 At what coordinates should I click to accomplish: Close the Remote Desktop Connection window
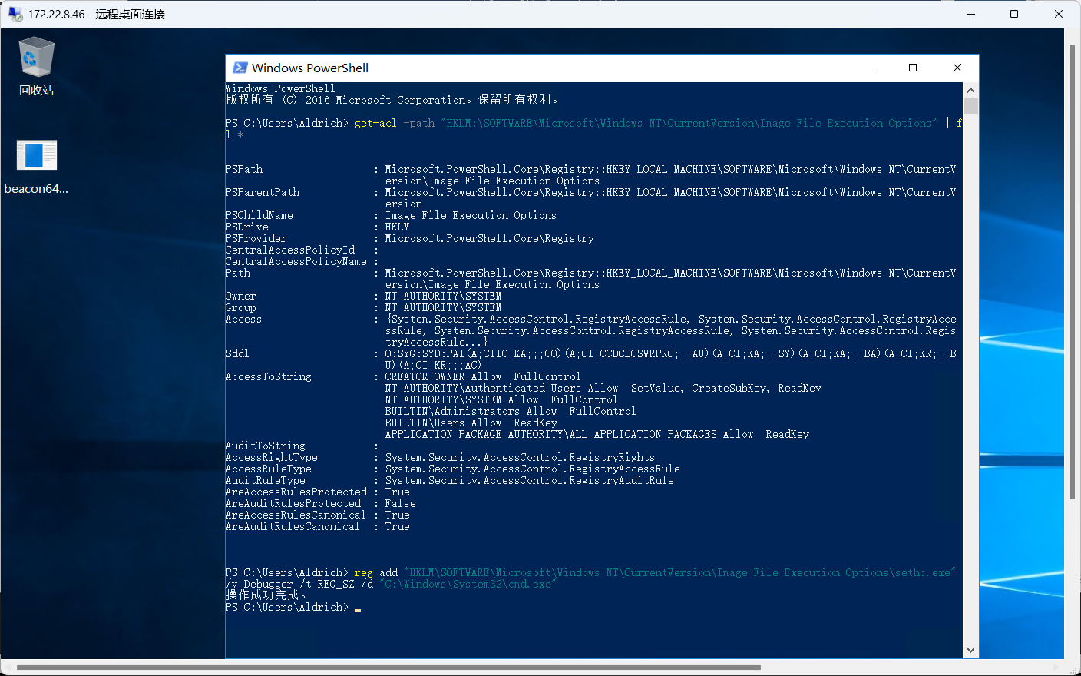1058,14
